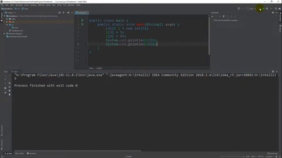The width and height of the screenshot is (282, 158).
Task: Open the Terminal tool window button
Action: point(31,154)
